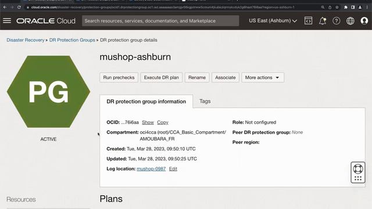Viewport: 372px width, 209px height.
Task: Reload the page with browser refresh
Action: (19, 7)
